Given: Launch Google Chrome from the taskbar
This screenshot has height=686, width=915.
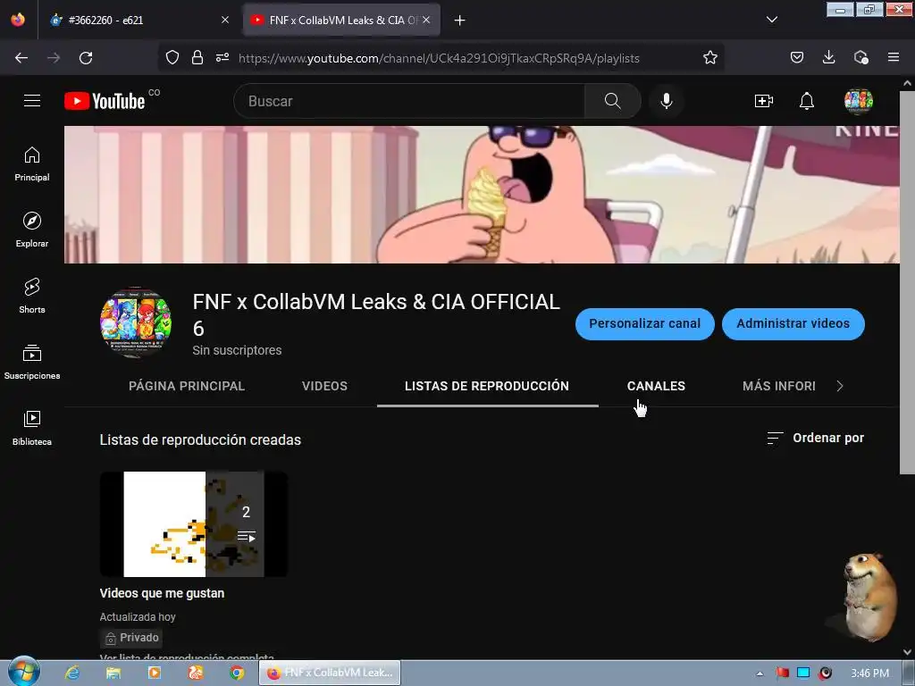Looking at the screenshot, I should click(x=237, y=673).
